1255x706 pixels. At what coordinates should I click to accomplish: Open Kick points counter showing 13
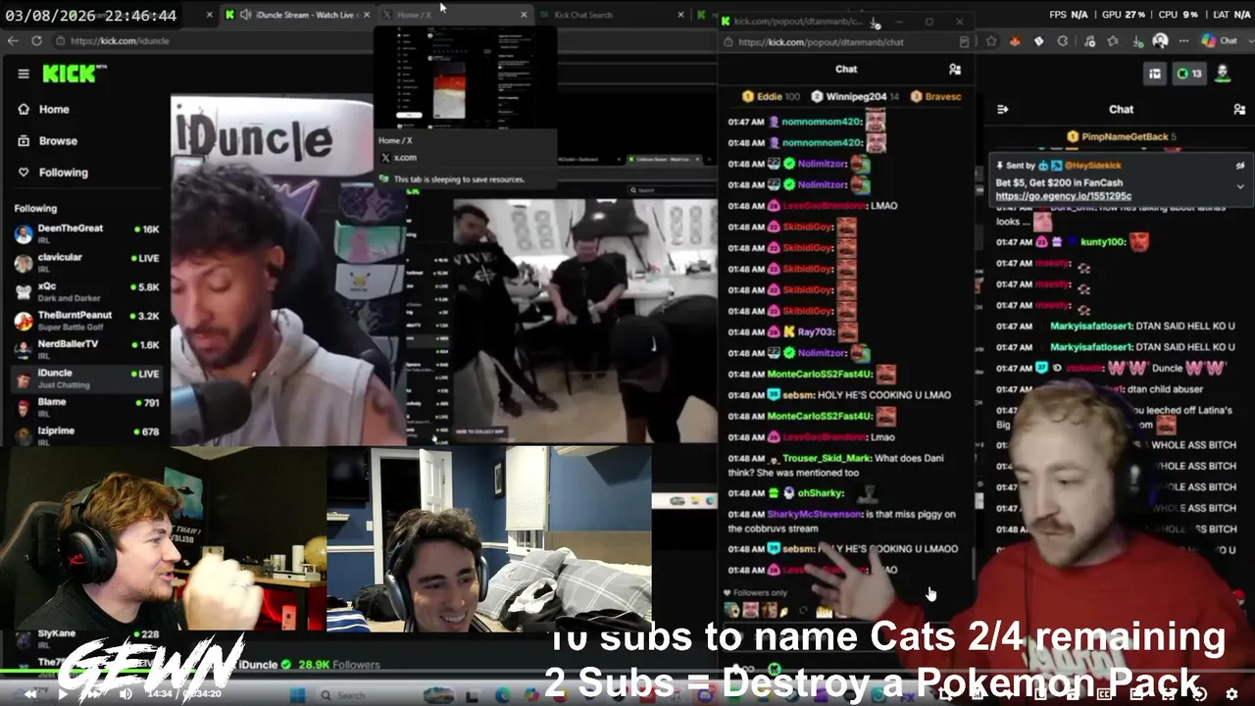pos(1189,74)
